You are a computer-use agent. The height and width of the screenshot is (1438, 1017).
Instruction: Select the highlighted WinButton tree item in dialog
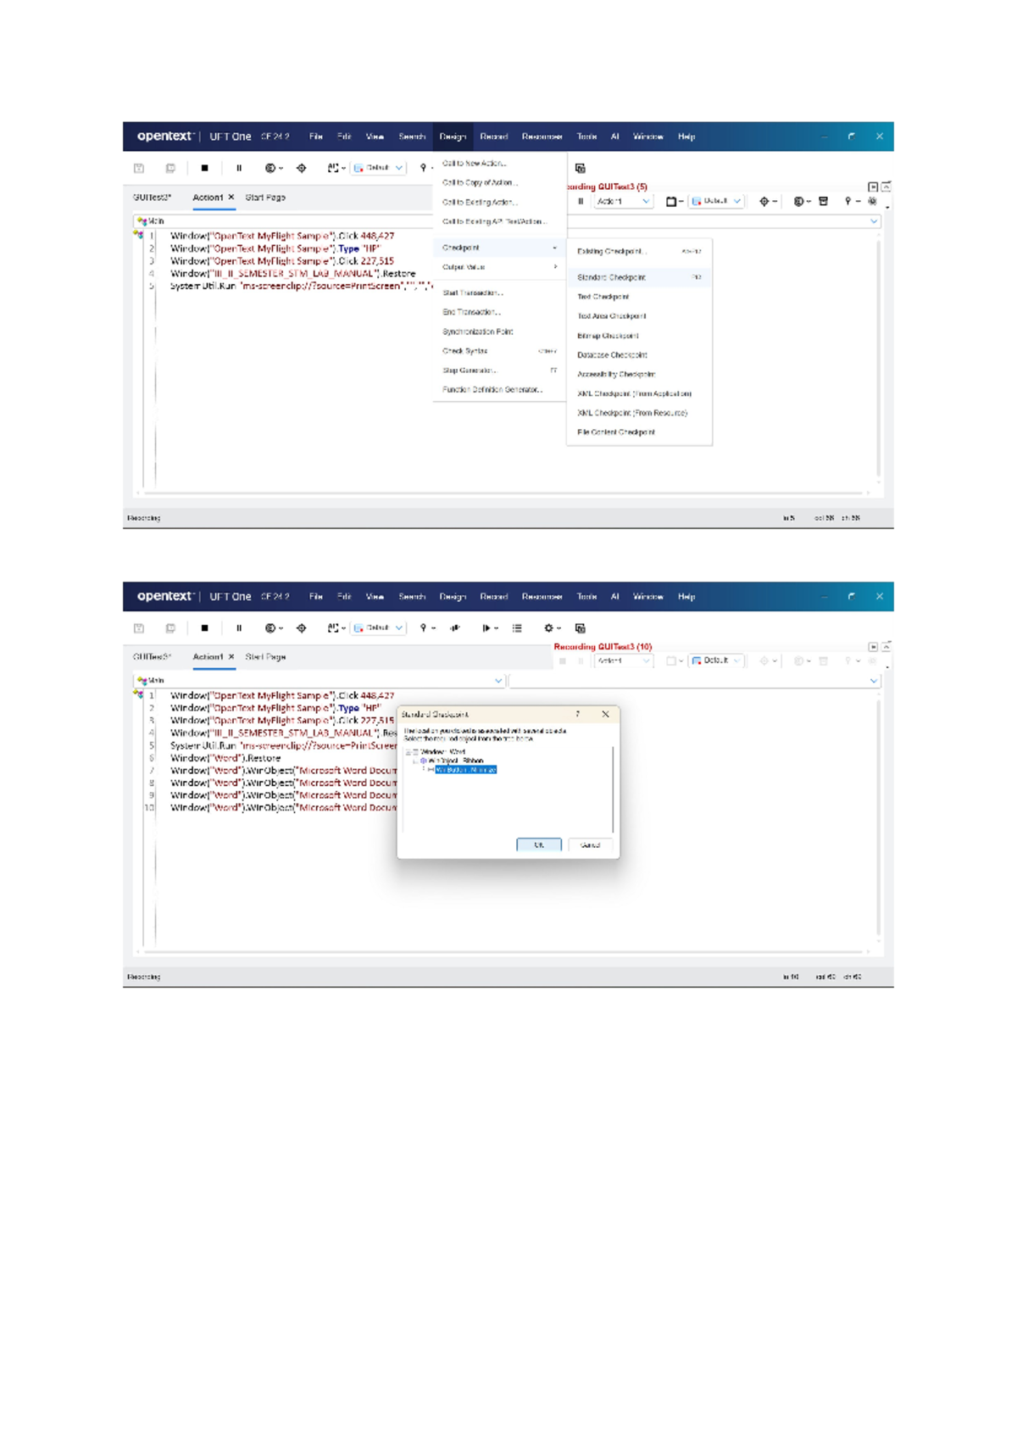(x=465, y=770)
